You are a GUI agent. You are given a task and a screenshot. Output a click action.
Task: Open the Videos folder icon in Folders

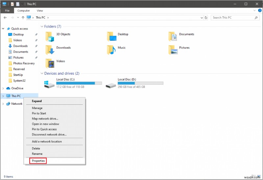point(50,63)
